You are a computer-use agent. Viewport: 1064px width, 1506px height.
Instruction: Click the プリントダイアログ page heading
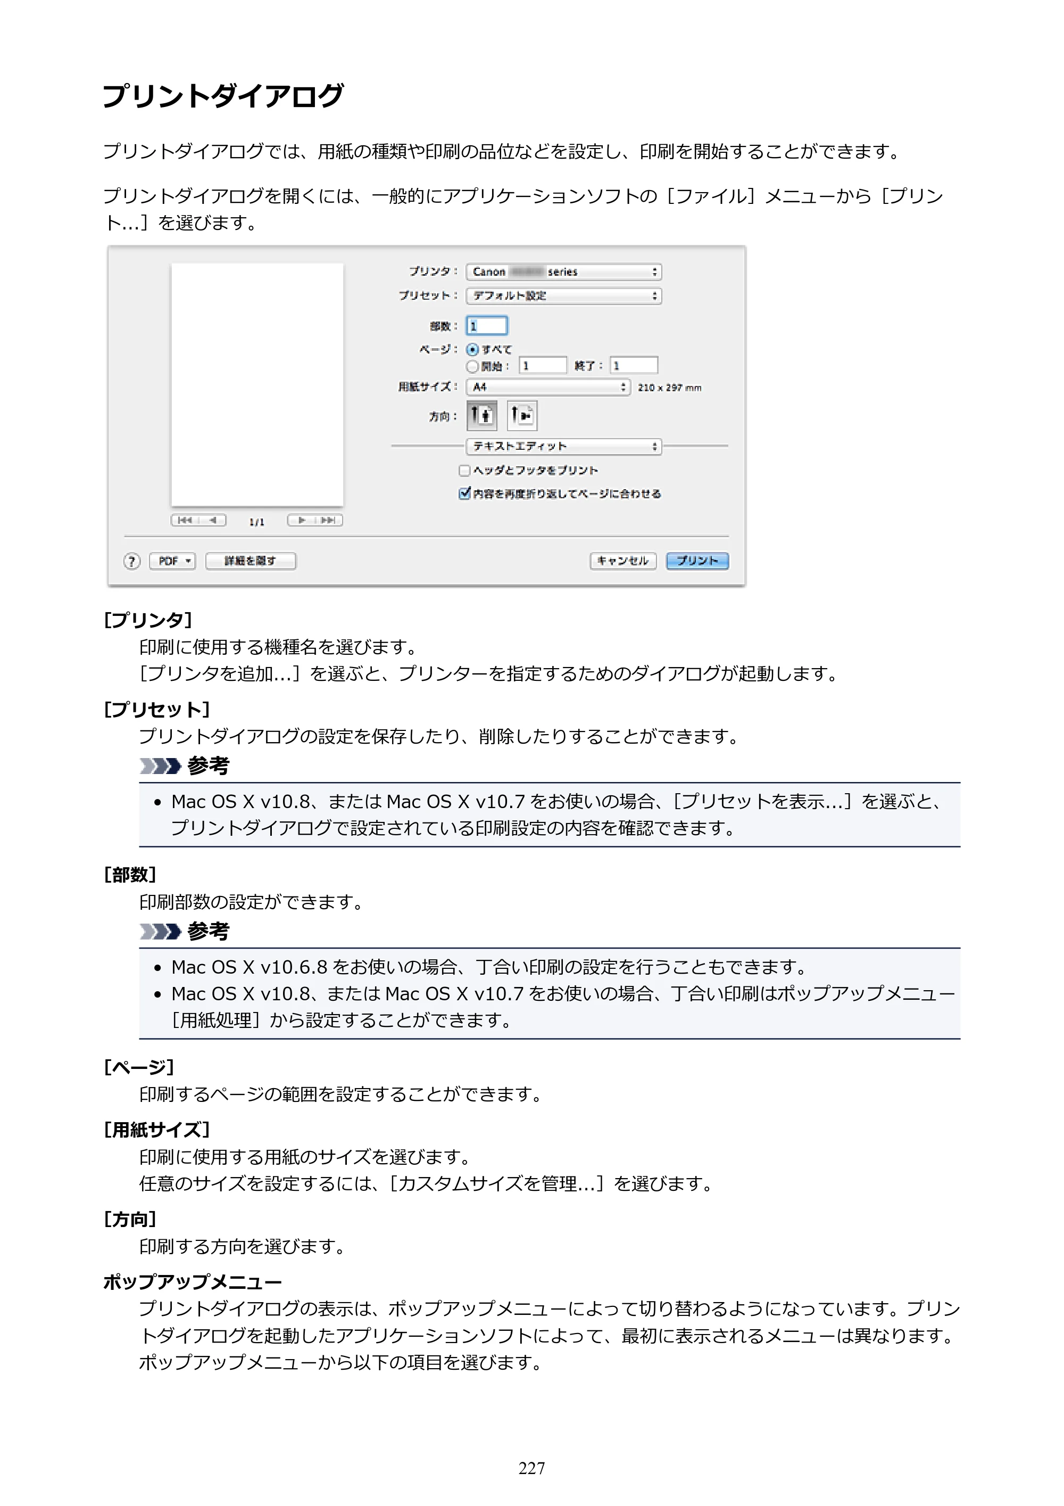(223, 96)
